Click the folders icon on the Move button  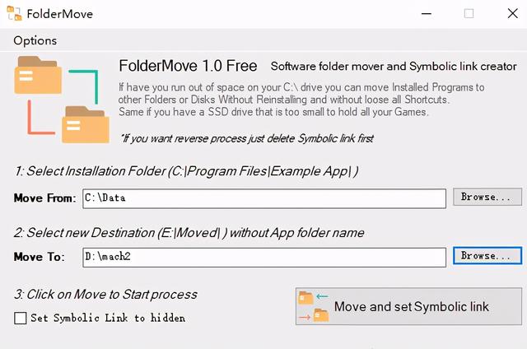[x=313, y=306]
